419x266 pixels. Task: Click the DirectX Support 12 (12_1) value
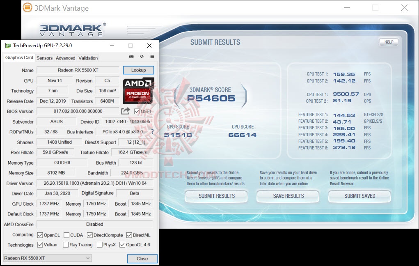coord(136,142)
